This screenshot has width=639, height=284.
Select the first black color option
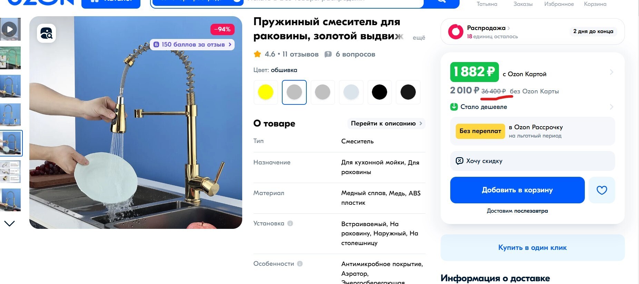click(x=380, y=92)
